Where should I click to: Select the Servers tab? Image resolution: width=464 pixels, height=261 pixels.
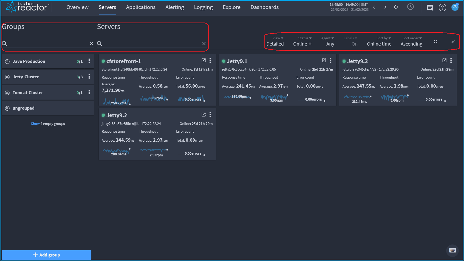click(107, 7)
